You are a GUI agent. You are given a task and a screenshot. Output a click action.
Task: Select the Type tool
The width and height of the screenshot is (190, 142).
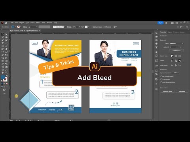pos(2,43)
